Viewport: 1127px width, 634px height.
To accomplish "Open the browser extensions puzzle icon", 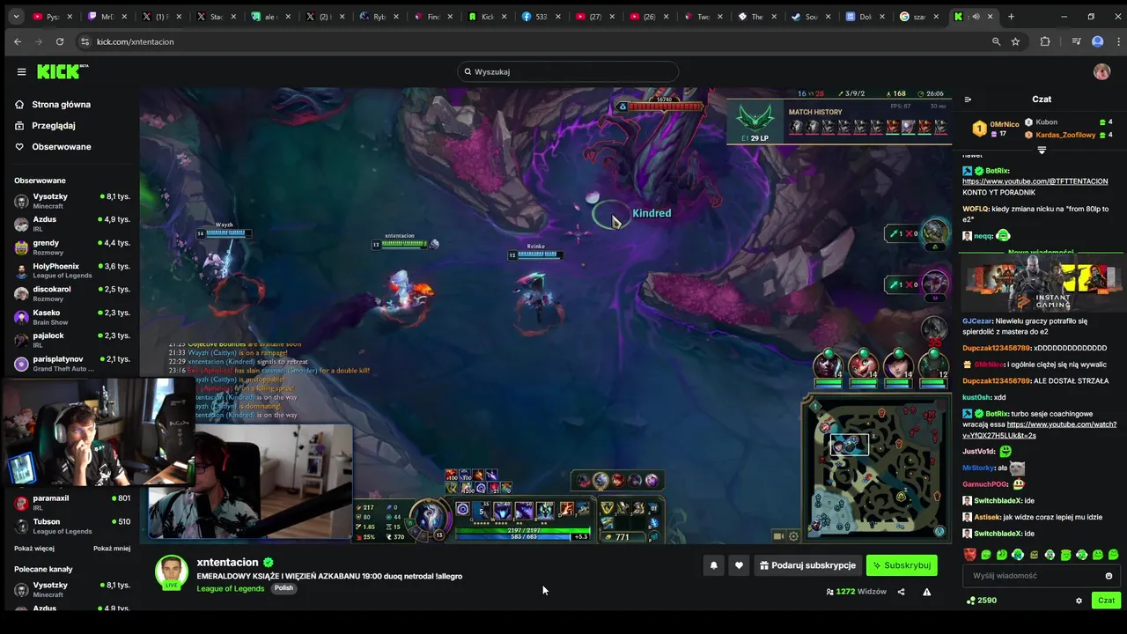I will pyautogui.click(x=1045, y=41).
